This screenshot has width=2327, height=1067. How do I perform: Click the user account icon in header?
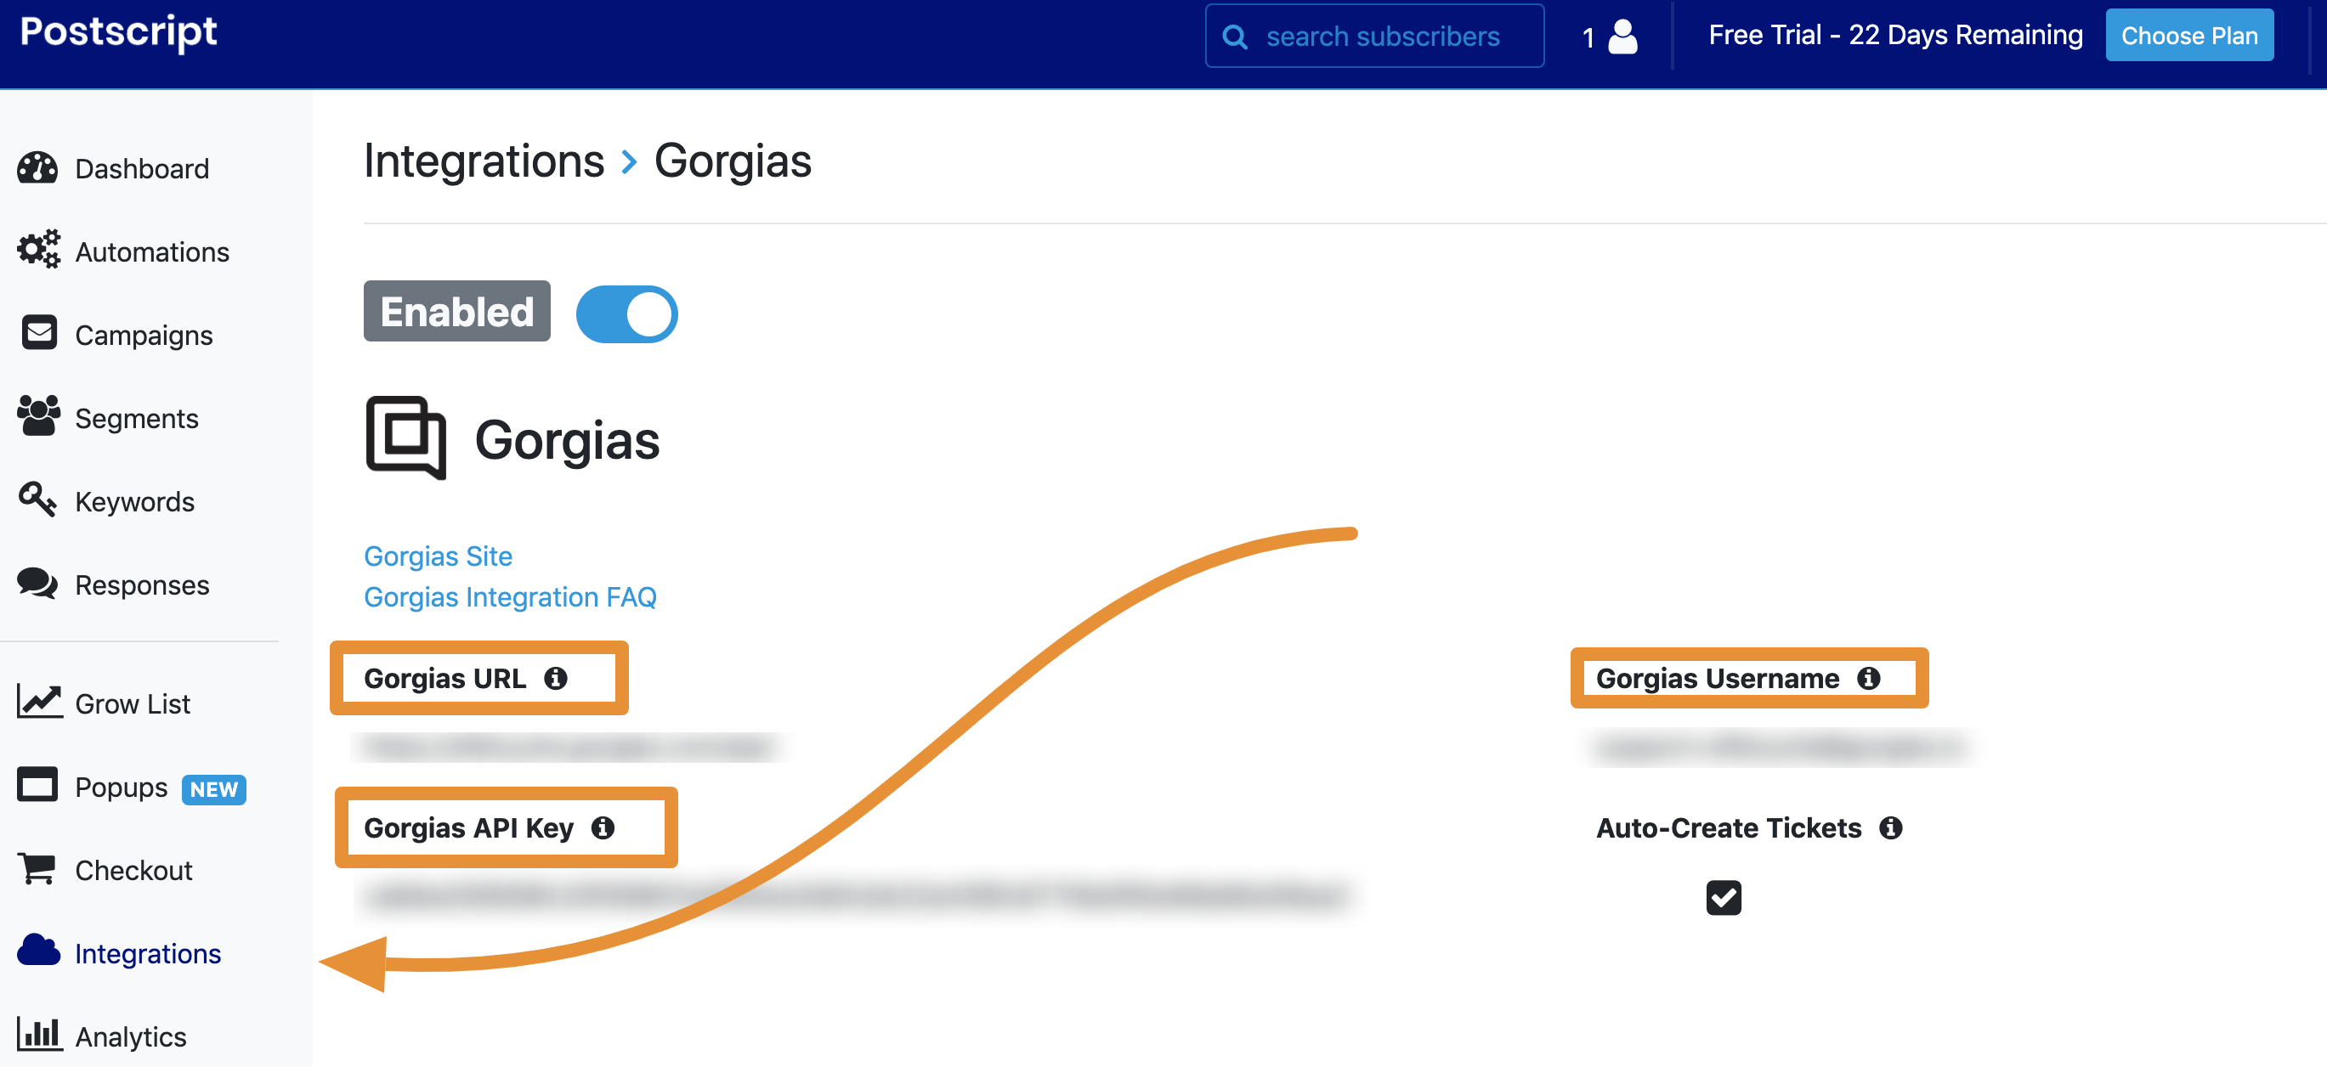(x=1622, y=37)
